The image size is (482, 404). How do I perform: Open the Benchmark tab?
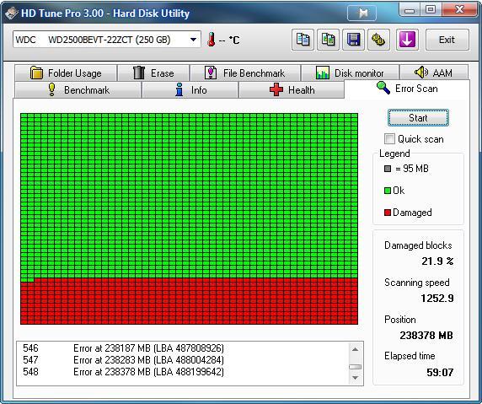[78, 90]
